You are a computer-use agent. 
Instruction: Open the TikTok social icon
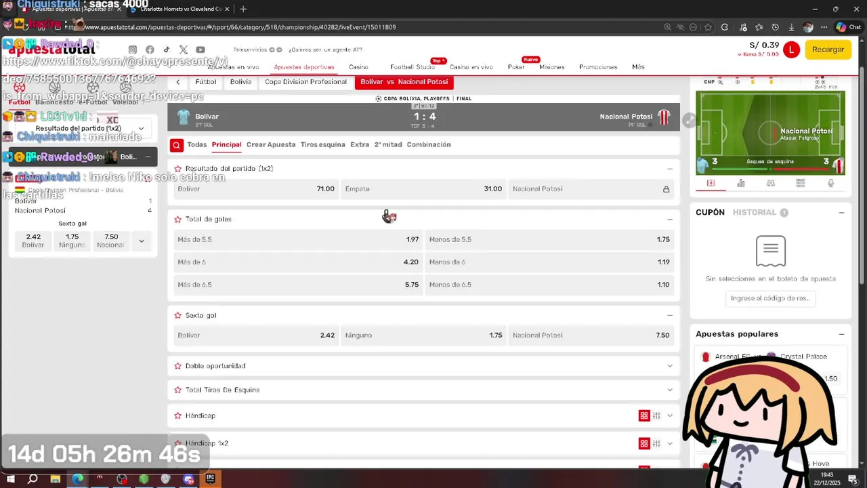tap(167, 49)
